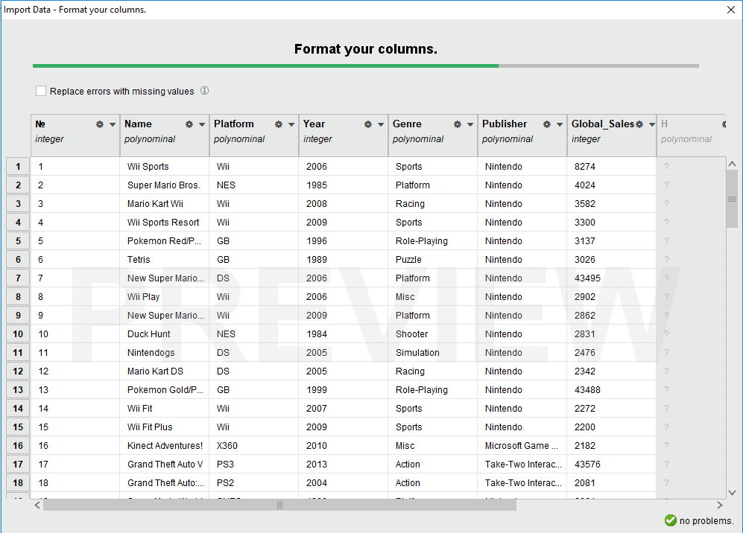Click horizontal scrollbar right arrow
Image resolution: width=743 pixels, height=533 pixels.
tap(720, 505)
